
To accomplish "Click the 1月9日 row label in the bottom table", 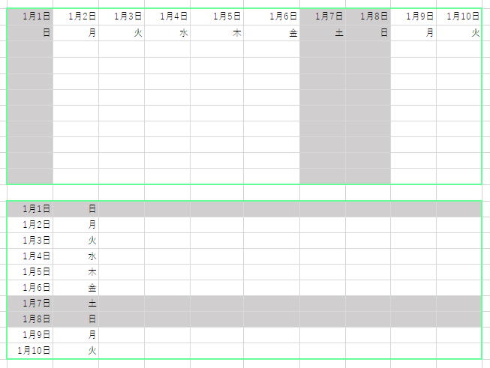I will [30, 335].
